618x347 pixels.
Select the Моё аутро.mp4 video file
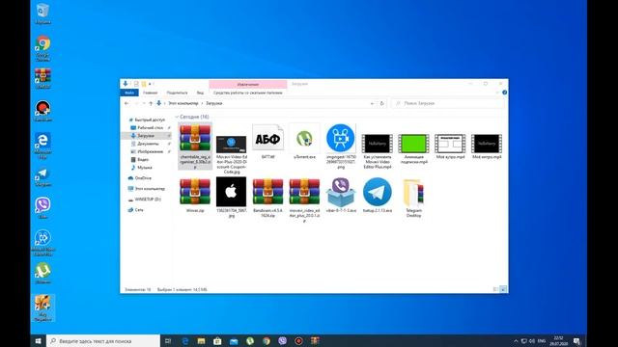450,147
